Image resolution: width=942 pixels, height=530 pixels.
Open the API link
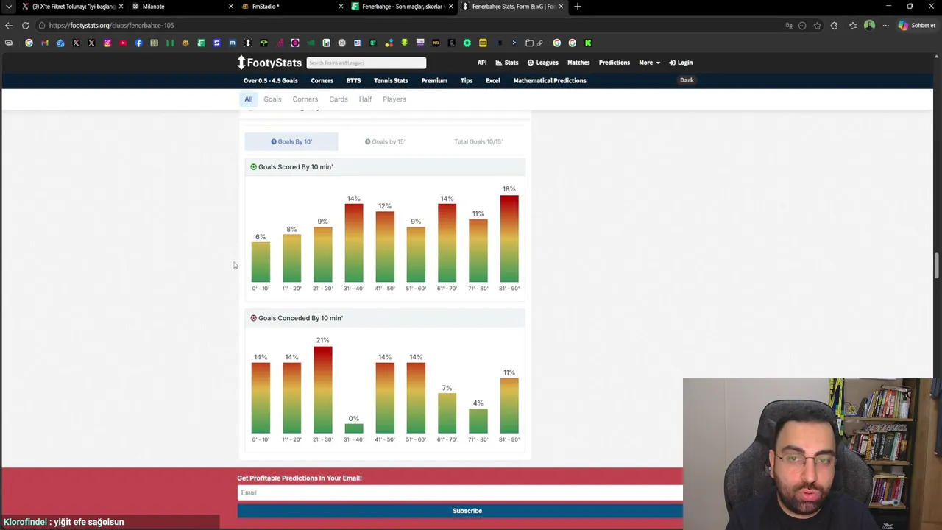(482, 63)
